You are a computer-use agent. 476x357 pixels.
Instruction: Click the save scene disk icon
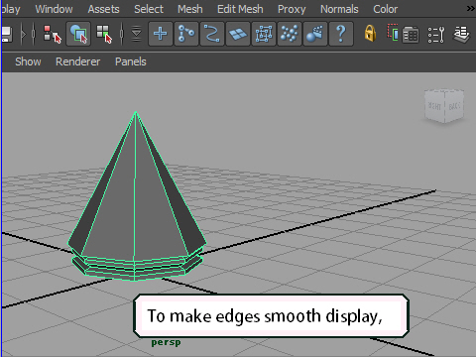pyautogui.click(x=7, y=34)
